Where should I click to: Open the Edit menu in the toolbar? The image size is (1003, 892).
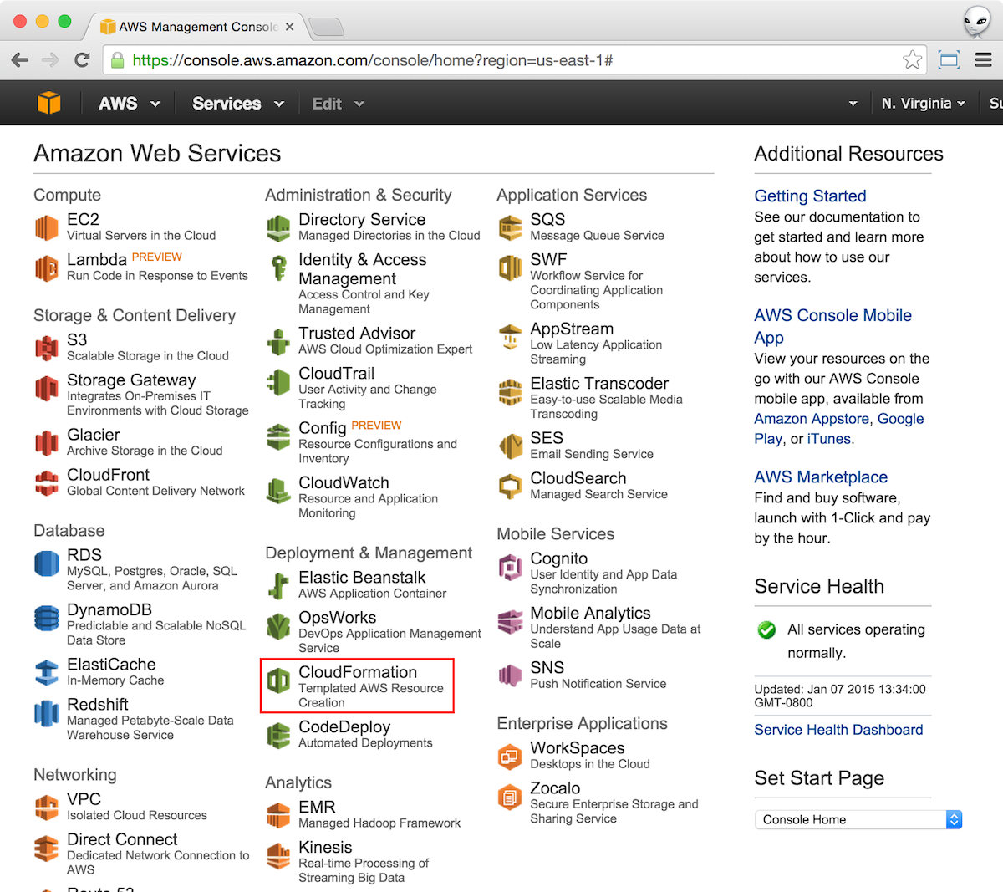(x=337, y=104)
